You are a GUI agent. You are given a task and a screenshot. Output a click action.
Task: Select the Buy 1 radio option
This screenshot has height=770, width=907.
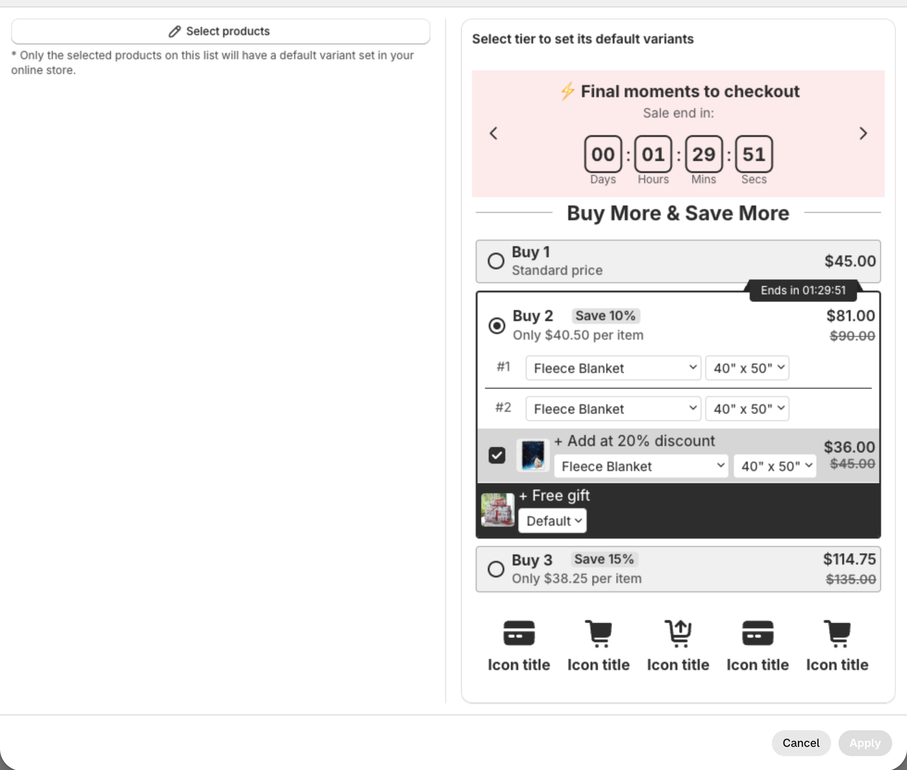coord(496,261)
